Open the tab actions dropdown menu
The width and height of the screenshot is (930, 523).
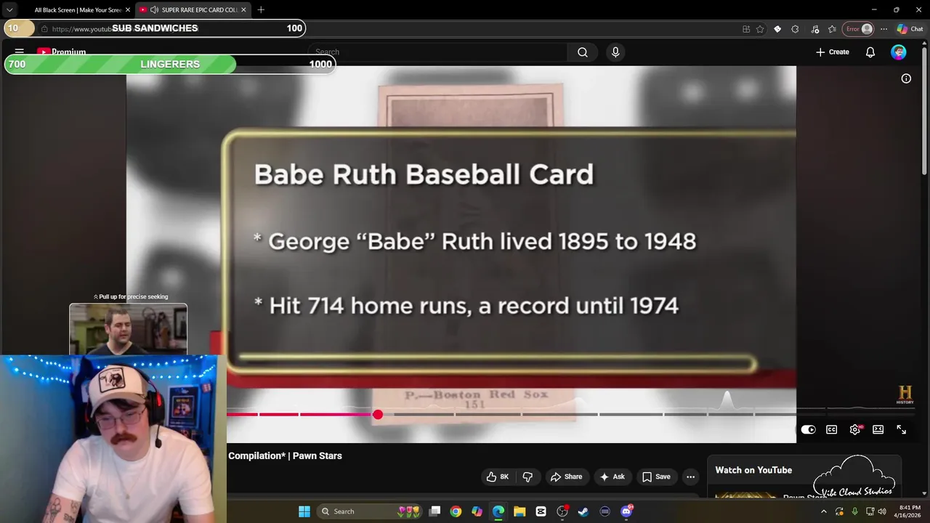click(9, 10)
